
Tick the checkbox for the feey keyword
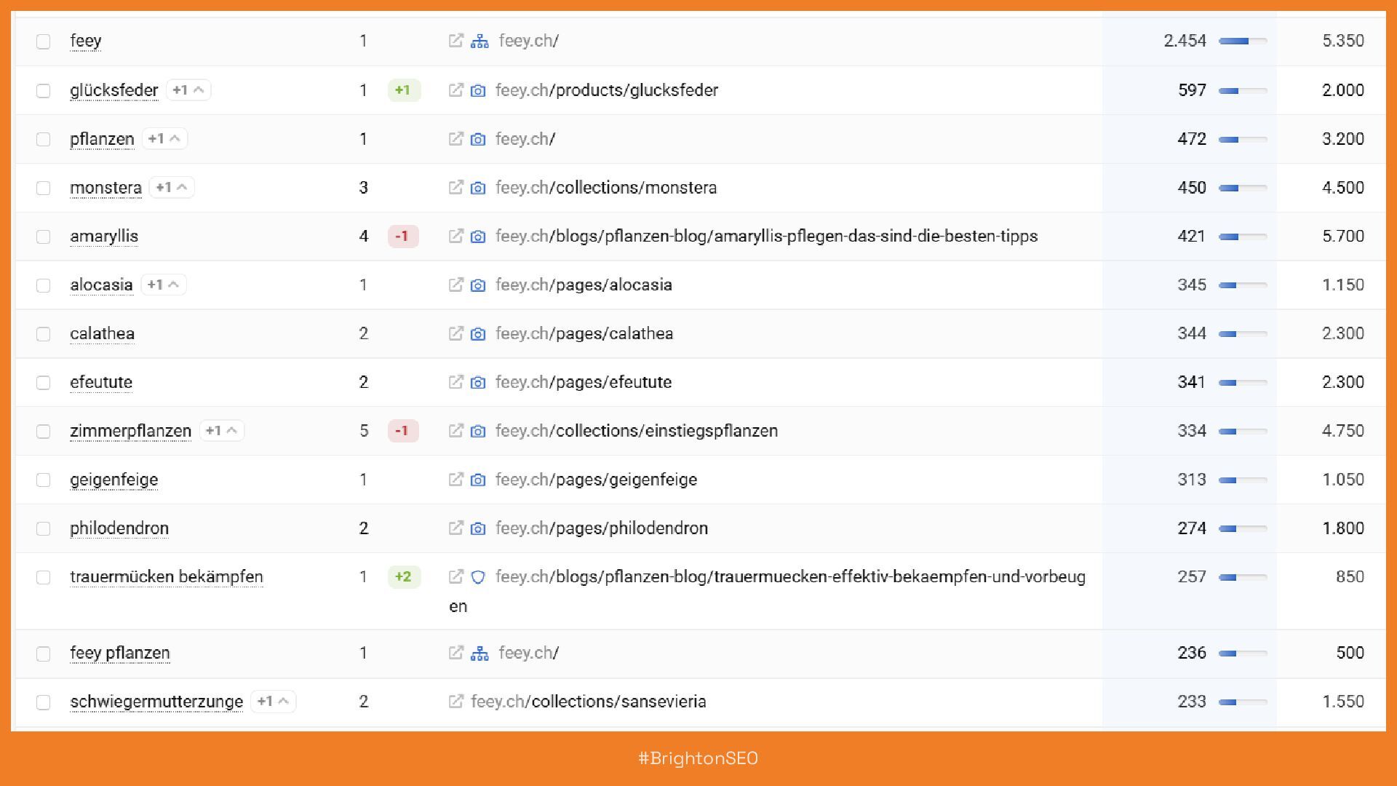(x=44, y=41)
